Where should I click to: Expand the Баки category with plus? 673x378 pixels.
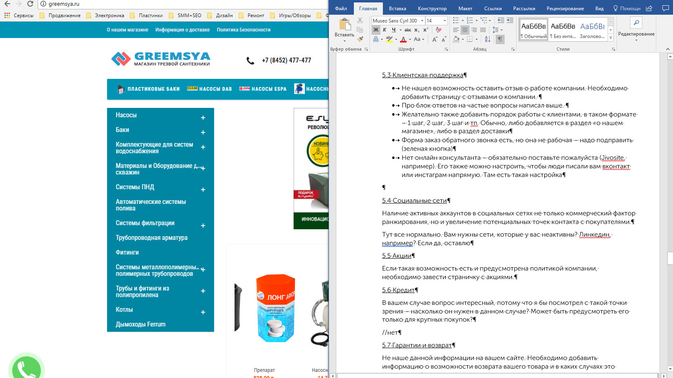[203, 132]
